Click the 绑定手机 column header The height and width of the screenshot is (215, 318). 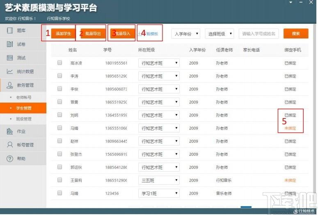click(293, 50)
